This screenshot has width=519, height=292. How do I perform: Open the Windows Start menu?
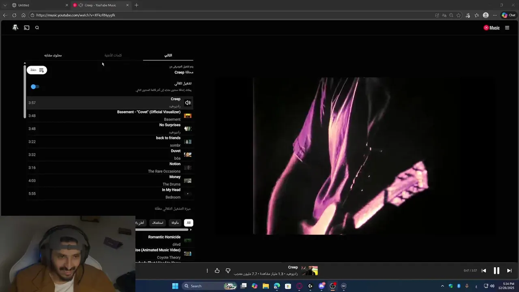tap(175, 286)
